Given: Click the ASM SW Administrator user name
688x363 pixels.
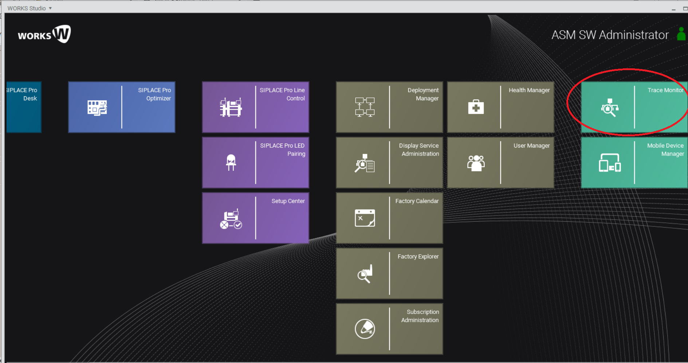Looking at the screenshot, I should coord(610,35).
